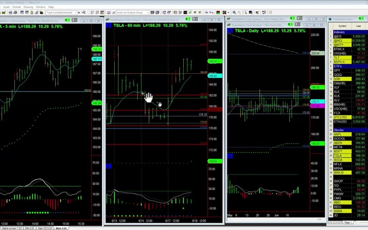Select the Main 4.24 workspace tab
The image size is (368, 230).
pyautogui.click(x=61, y=228)
